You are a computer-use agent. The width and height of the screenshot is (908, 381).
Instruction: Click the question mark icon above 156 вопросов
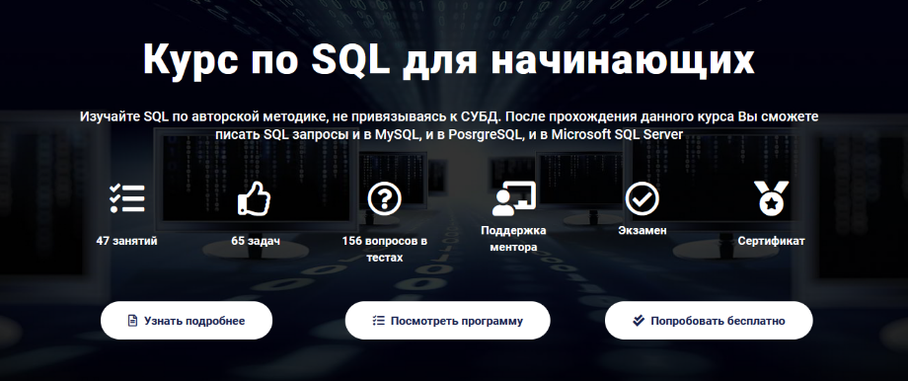(385, 198)
